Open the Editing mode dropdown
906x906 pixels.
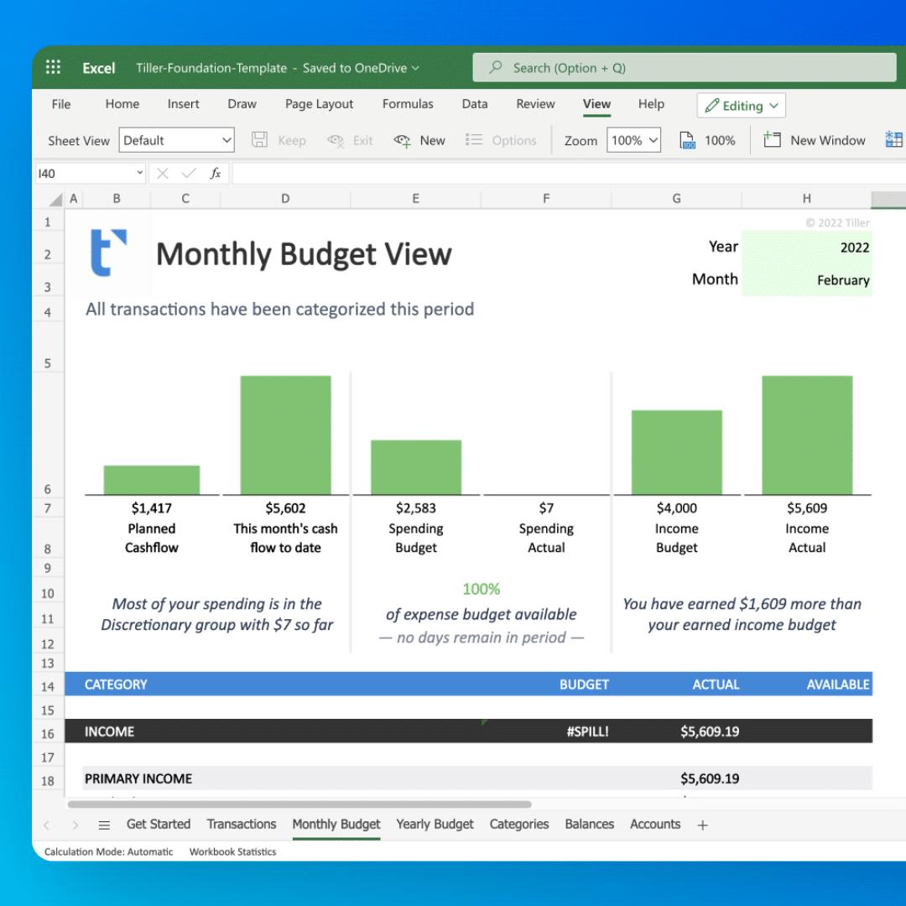742,106
